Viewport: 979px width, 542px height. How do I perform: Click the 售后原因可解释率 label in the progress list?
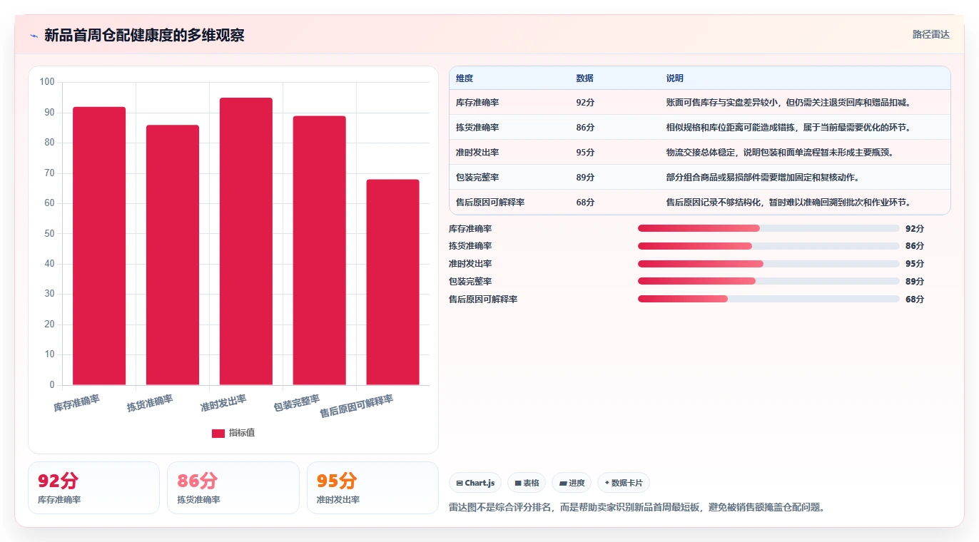click(483, 300)
